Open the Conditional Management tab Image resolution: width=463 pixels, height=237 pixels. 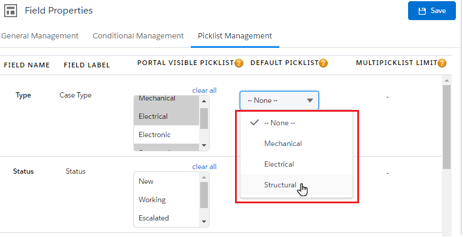pos(138,36)
